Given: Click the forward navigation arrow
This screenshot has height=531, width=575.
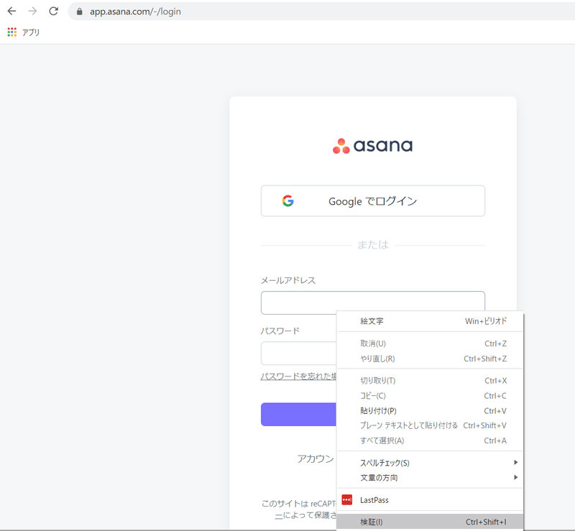Looking at the screenshot, I should tap(32, 11).
